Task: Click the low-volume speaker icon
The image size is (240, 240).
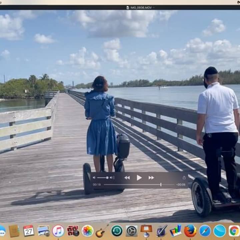Action: pyautogui.click(x=94, y=178)
